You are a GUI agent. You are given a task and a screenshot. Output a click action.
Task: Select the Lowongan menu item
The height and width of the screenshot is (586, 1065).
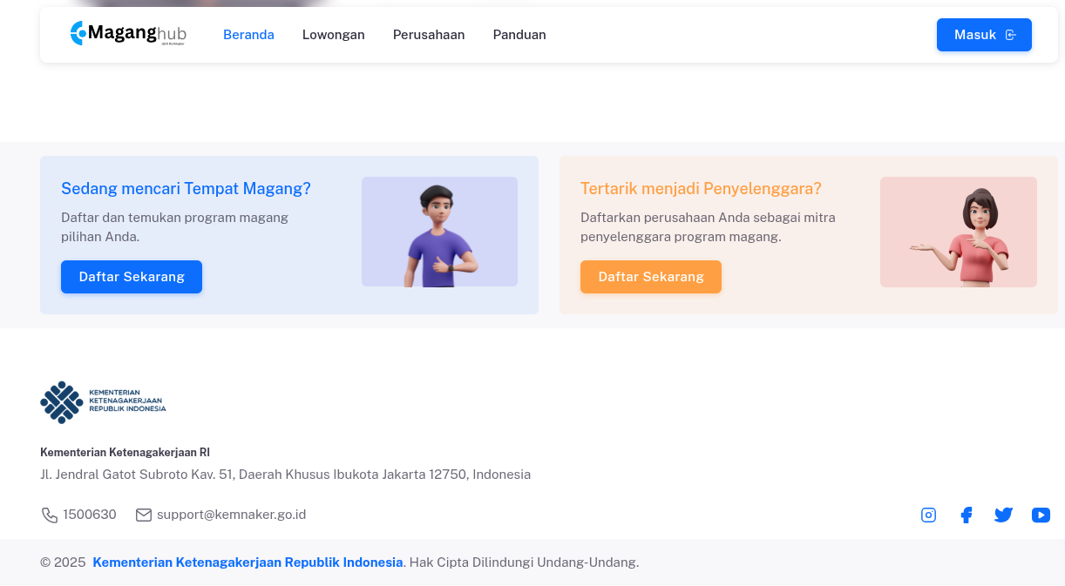point(334,35)
